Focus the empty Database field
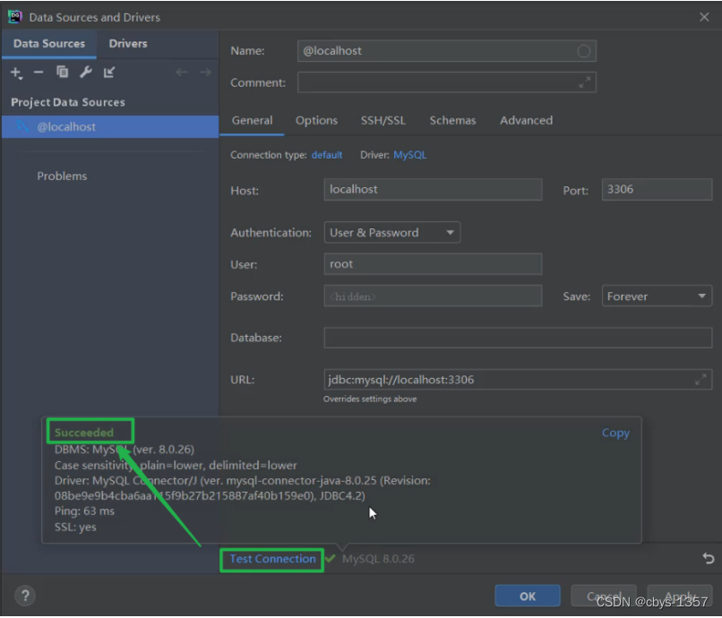722x618 pixels. click(518, 338)
